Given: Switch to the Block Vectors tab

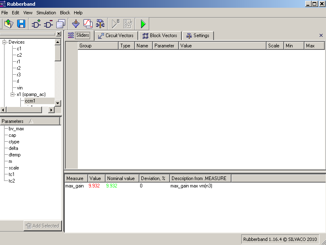Looking at the screenshot, I should click(x=160, y=36).
